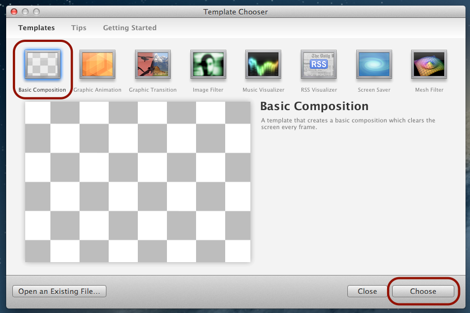470x313 pixels.
Task: Select the Screen Saver template icon
Action: pos(374,64)
